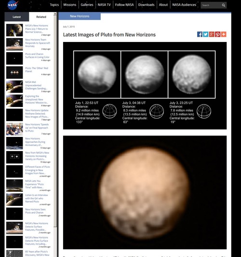Share article on Twitter
This screenshot has height=257, width=241.
pos(206,34)
